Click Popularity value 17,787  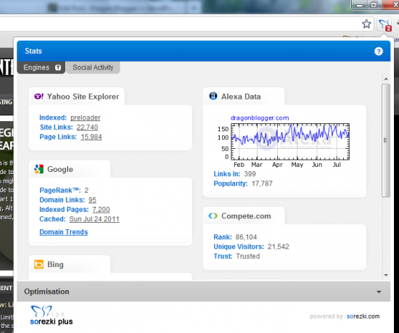click(x=262, y=184)
